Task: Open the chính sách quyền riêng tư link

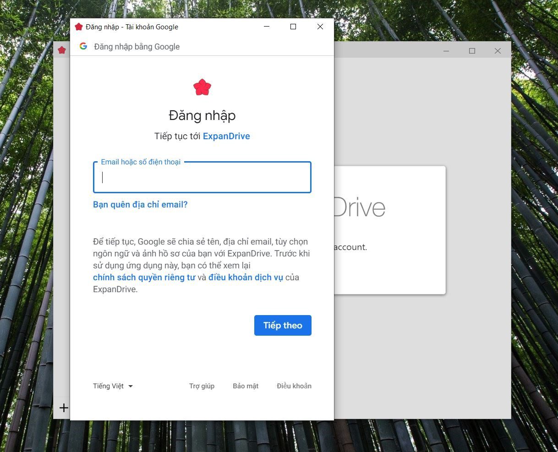Action: tap(144, 277)
